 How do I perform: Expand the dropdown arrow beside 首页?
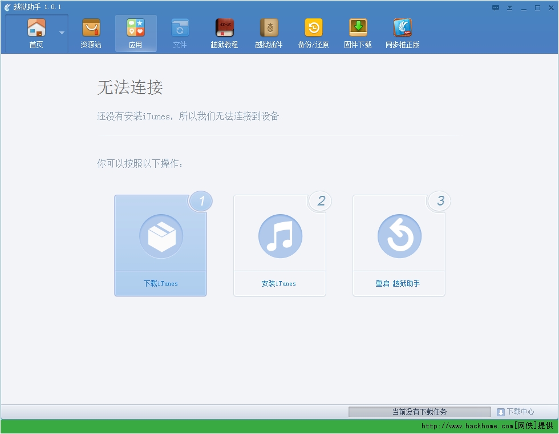[x=62, y=33]
